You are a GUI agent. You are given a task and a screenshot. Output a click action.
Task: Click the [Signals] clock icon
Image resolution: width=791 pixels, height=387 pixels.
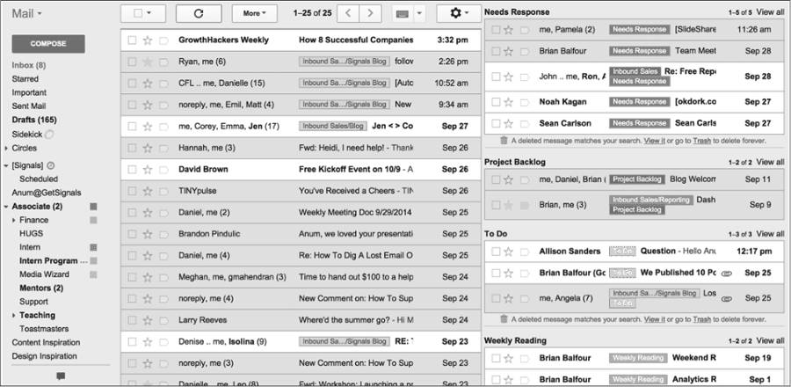pos(50,165)
